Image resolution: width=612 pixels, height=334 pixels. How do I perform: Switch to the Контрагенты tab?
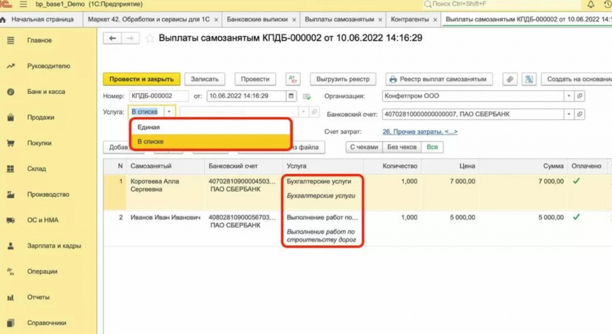(x=410, y=20)
